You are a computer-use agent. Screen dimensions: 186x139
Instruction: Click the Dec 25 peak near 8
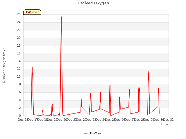pyautogui.click(x=110, y=85)
